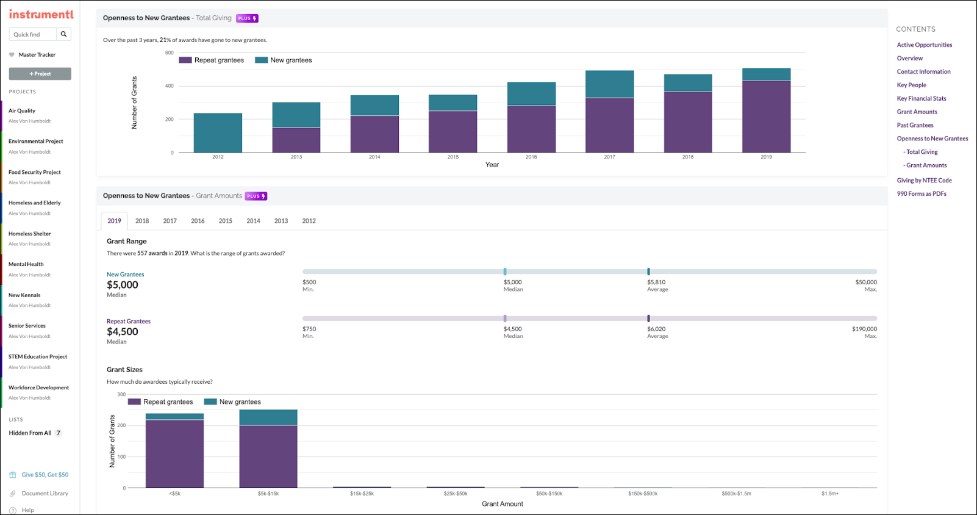Click New Grantees median marker on range bar
The height and width of the screenshot is (515, 977).
click(x=505, y=272)
